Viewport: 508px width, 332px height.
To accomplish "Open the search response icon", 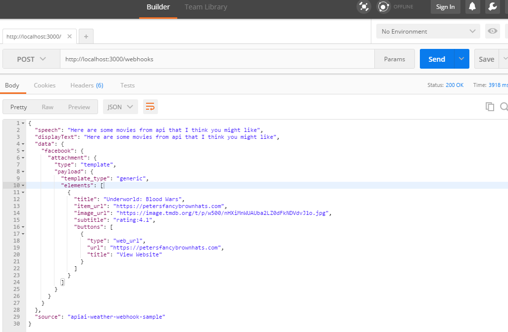I will pos(504,107).
